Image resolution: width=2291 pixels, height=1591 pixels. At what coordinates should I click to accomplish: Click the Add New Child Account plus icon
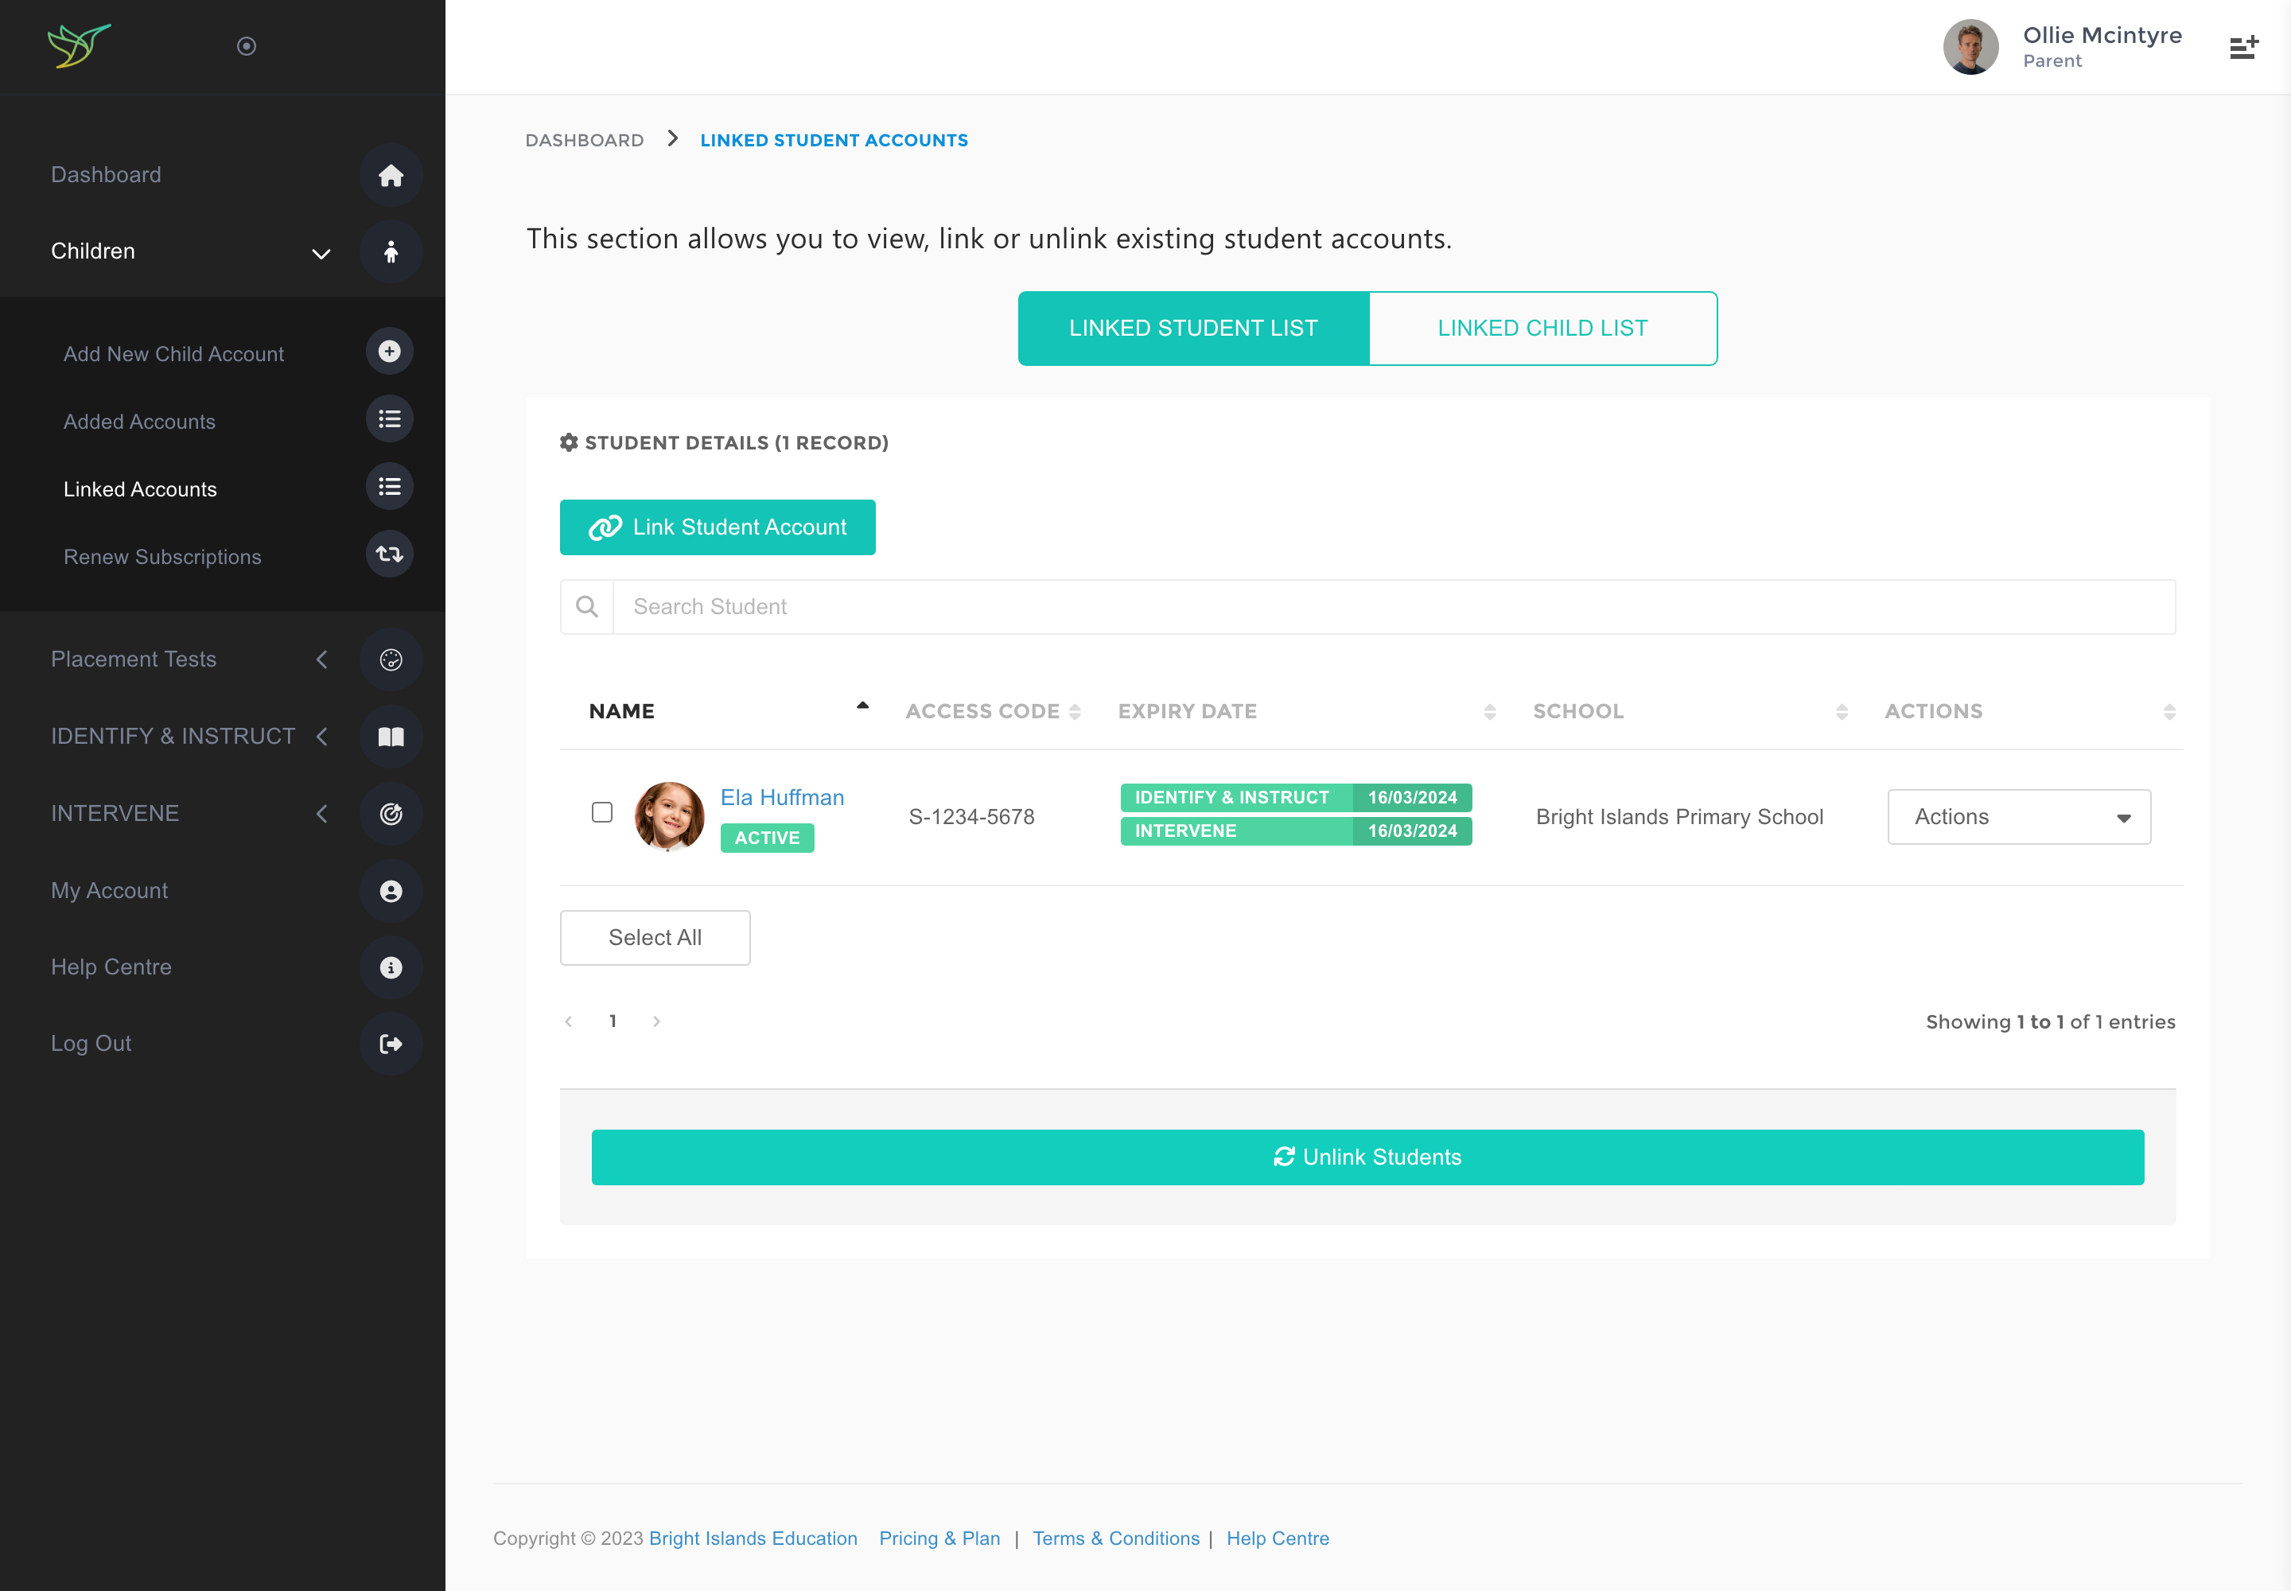point(389,352)
